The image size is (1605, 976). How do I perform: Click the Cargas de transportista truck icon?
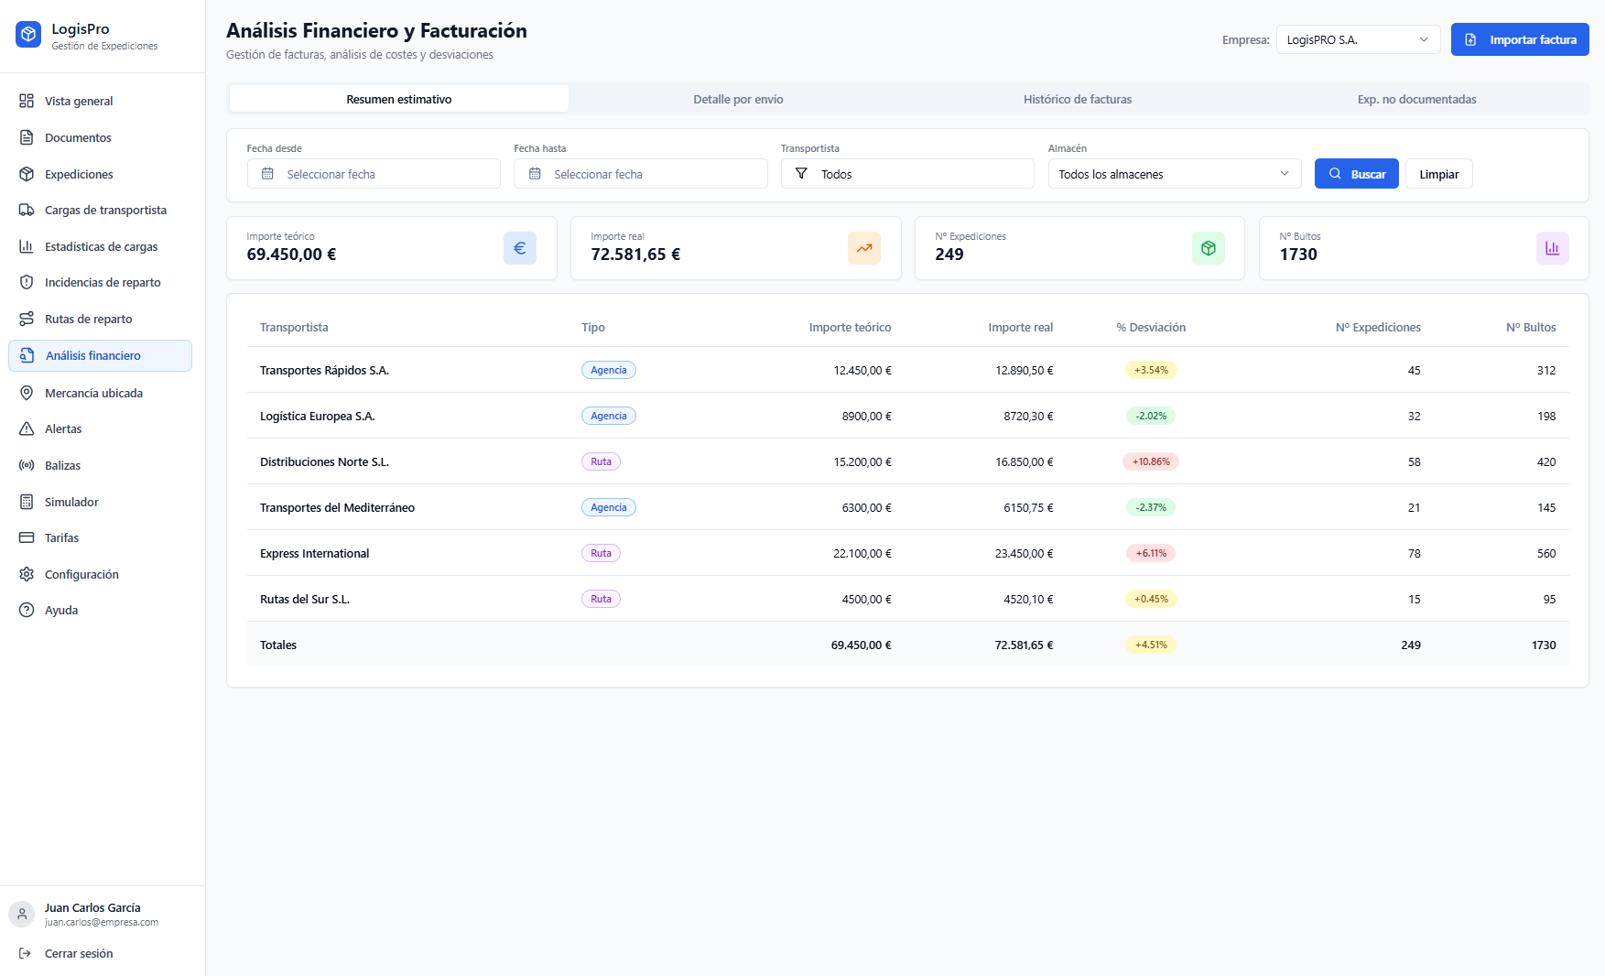[27, 210]
